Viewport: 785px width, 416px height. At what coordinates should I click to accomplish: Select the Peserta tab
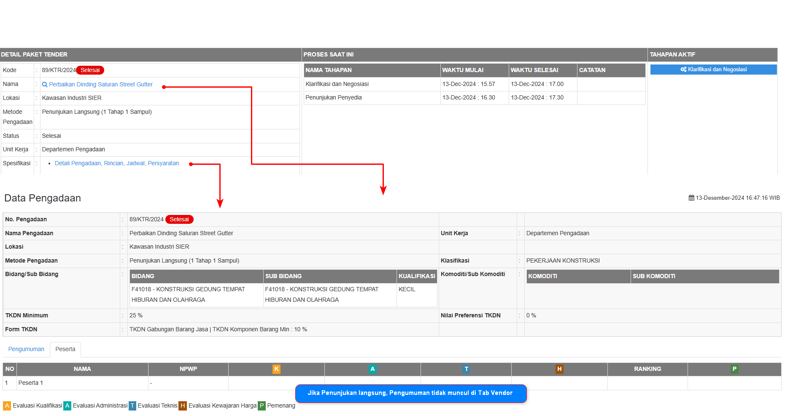(65, 349)
